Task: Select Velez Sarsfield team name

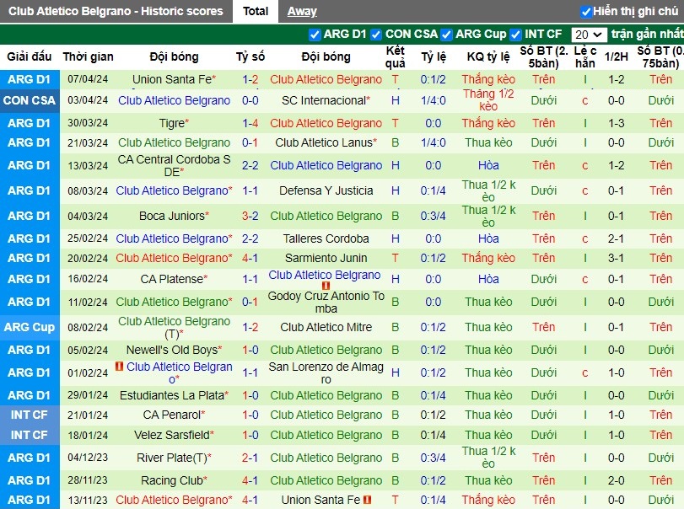Action: 174,435
